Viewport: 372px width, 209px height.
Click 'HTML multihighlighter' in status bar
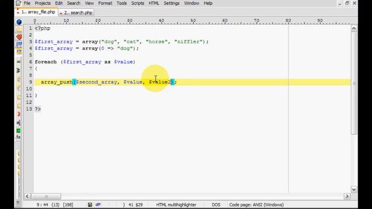tap(176, 205)
